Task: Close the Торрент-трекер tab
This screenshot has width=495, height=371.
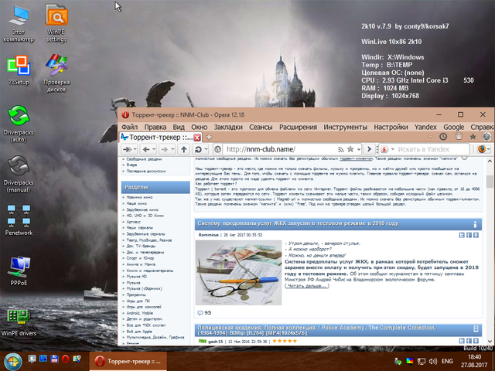Action: 197,138
